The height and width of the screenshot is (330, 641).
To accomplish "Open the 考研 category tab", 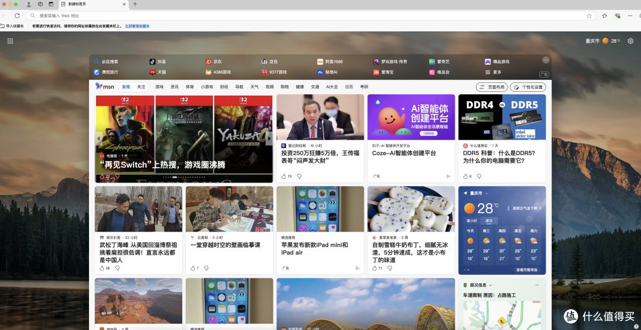I will point(364,87).
